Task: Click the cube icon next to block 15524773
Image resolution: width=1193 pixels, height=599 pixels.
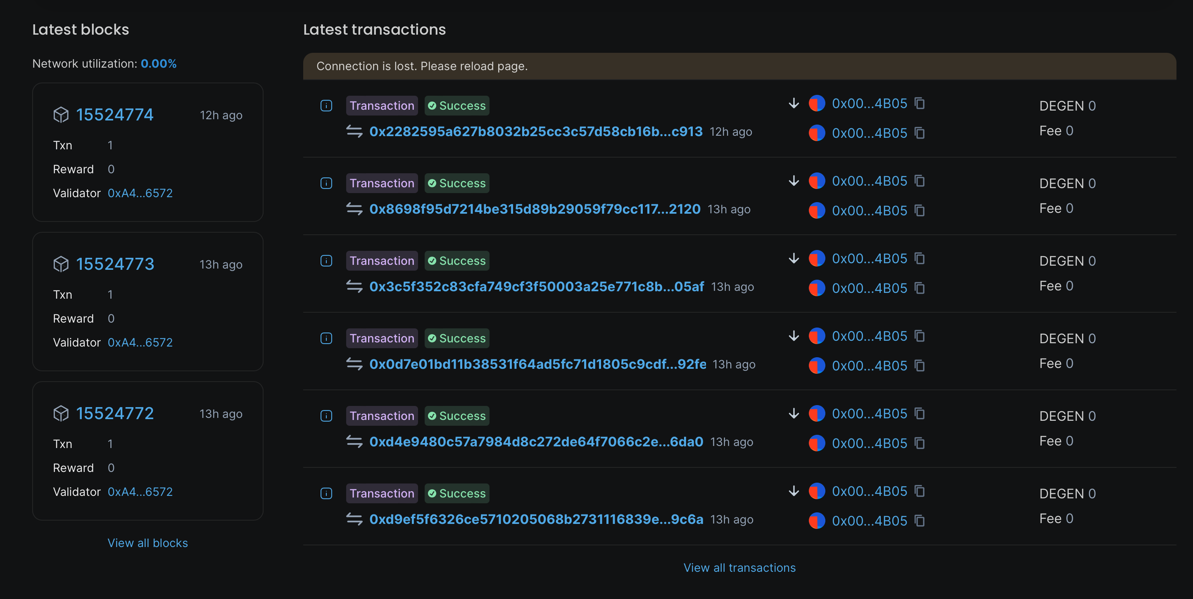Action: [61, 264]
